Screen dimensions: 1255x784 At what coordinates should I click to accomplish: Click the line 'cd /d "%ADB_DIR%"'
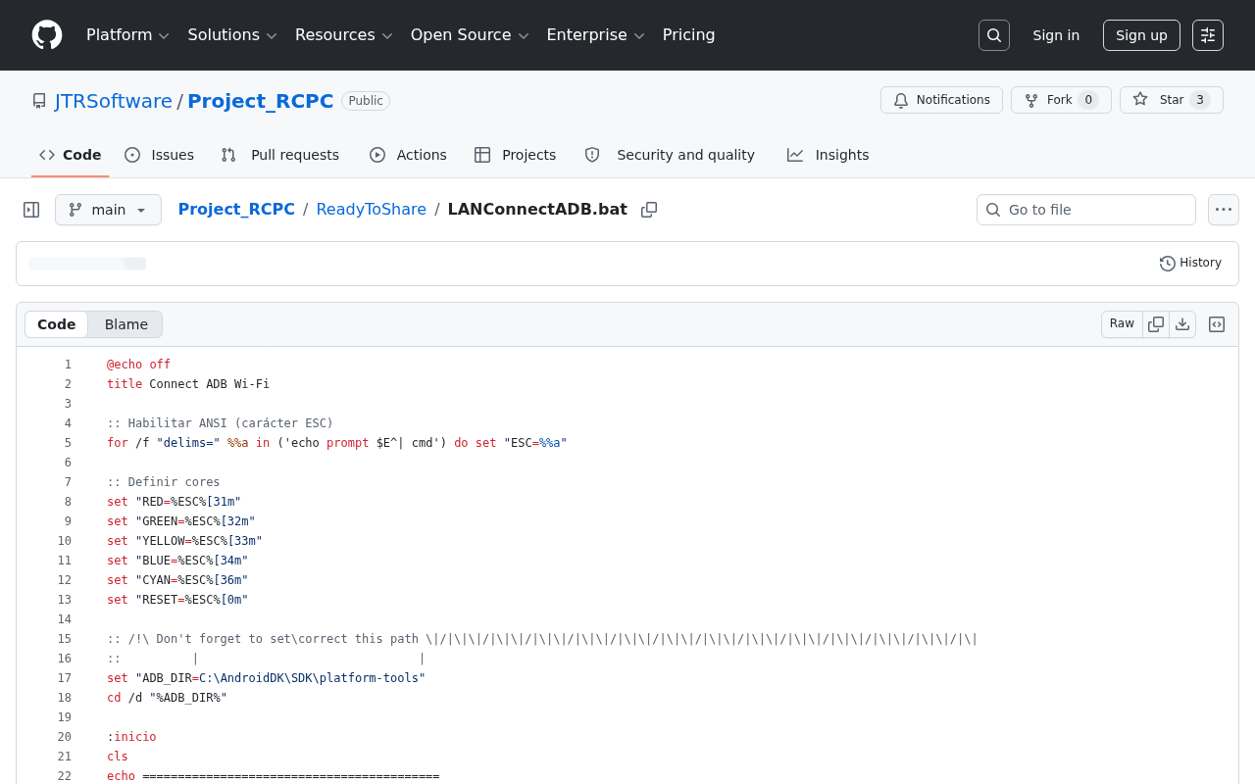[167, 698]
